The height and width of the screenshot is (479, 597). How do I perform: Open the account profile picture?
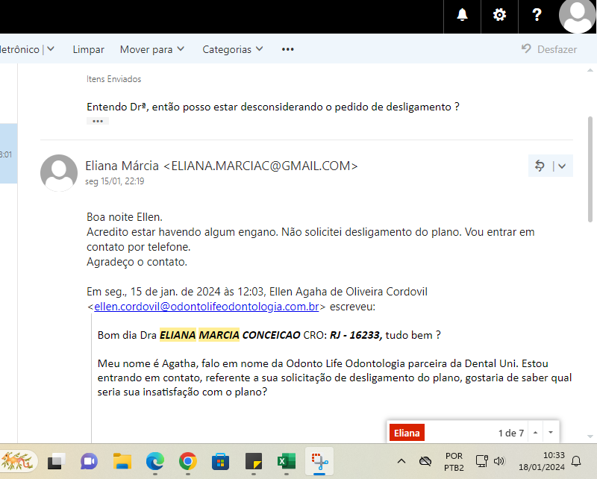(x=579, y=15)
